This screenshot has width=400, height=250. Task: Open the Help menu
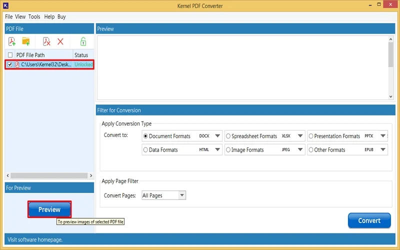tap(49, 17)
